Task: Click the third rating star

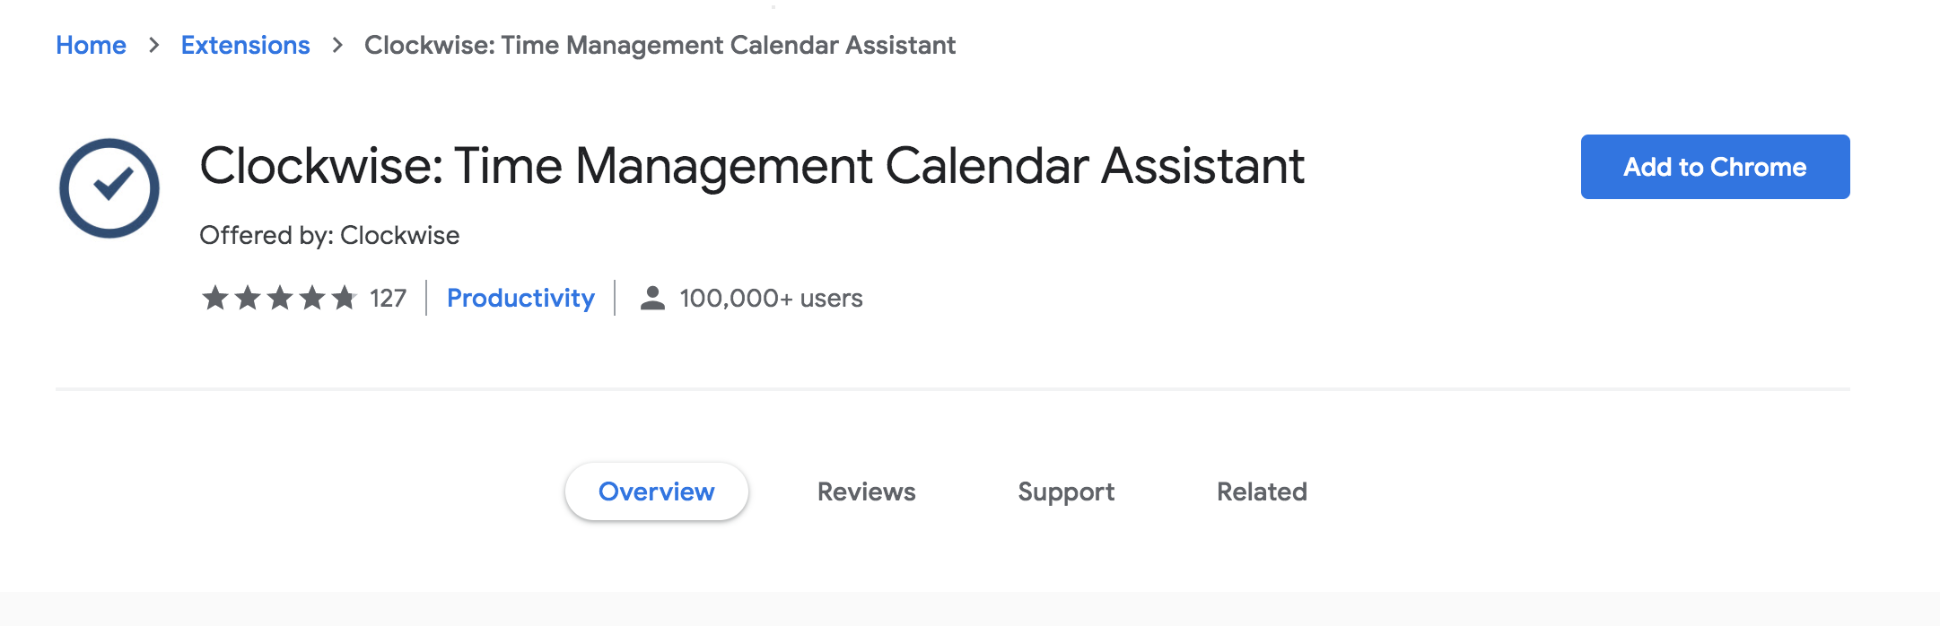Action: pos(280,298)
